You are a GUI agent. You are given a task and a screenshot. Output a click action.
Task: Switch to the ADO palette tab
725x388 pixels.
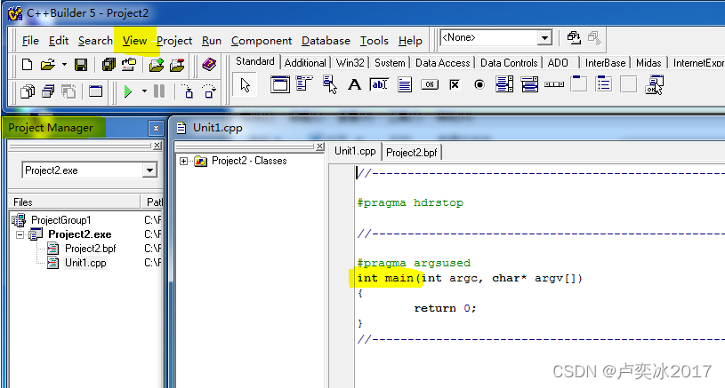point(558,63)
